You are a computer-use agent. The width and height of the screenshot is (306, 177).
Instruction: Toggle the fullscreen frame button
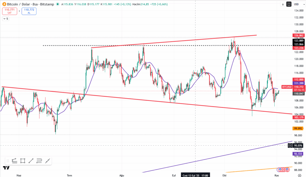[x=289, y=4]
